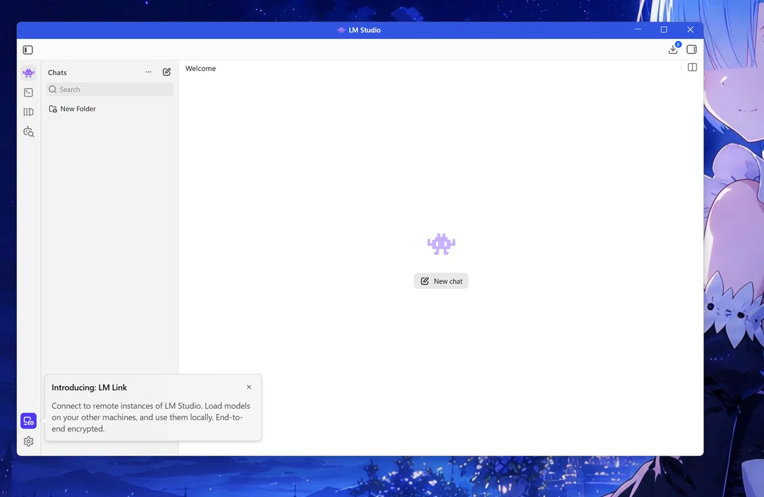Image resolution: width=764 pixels, height=497 pixels.
Task: Open the Downloads icon with badge
Action: click(674, 49)
